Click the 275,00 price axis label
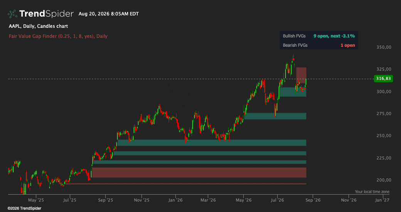This screenshot has height=212, width=401. tap(384, 114)
